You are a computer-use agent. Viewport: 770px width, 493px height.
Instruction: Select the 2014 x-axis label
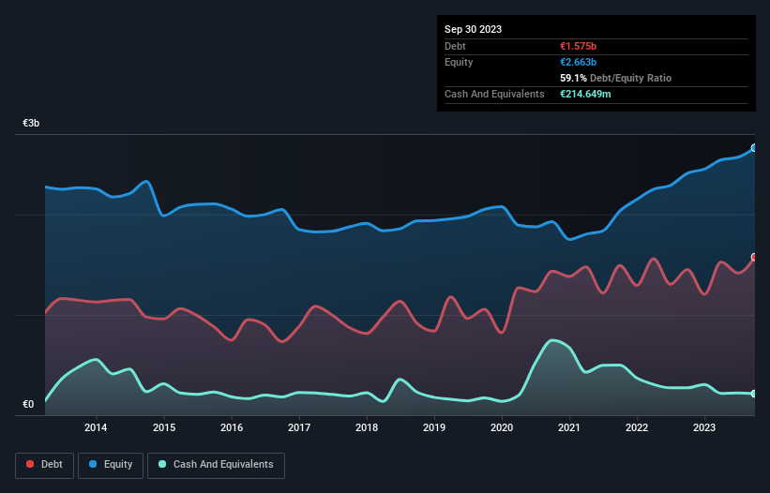(96, 427)
